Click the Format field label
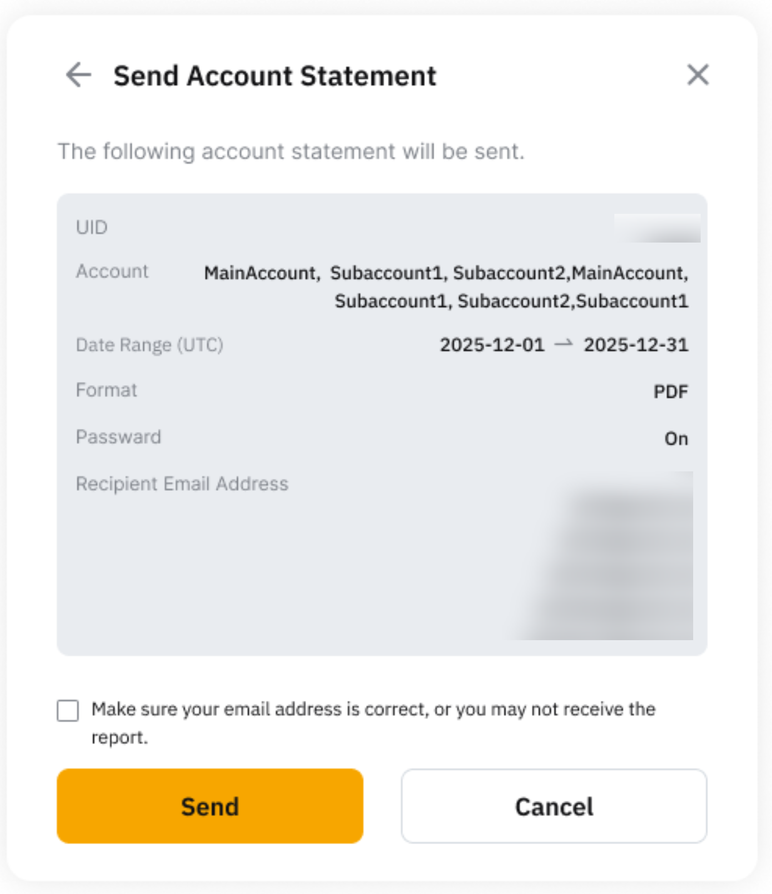The width and height of the screenshot is (772, 894). pyautogui.click(x=106, y=390)
